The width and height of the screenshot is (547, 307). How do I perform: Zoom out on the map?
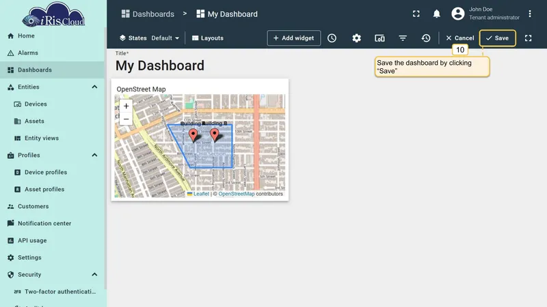tap(126, 119)
